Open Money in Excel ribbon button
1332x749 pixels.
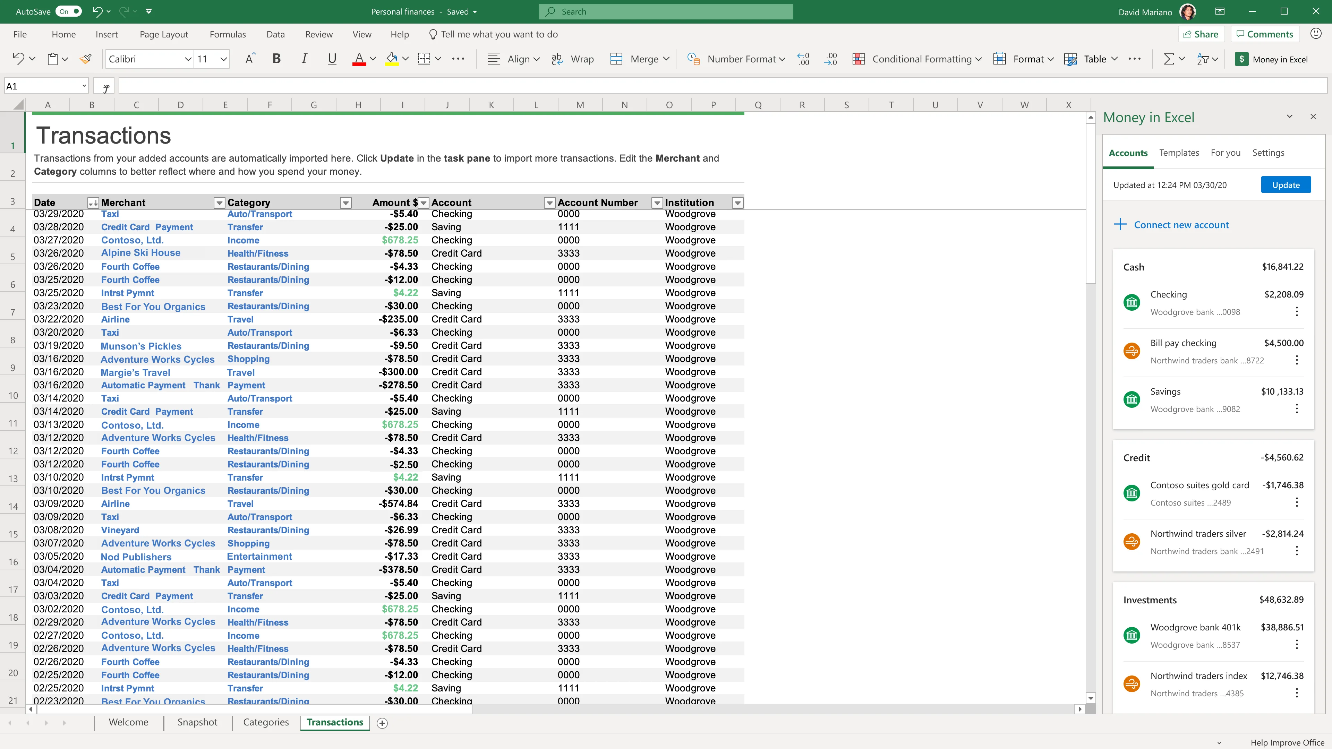point(1272,59)
